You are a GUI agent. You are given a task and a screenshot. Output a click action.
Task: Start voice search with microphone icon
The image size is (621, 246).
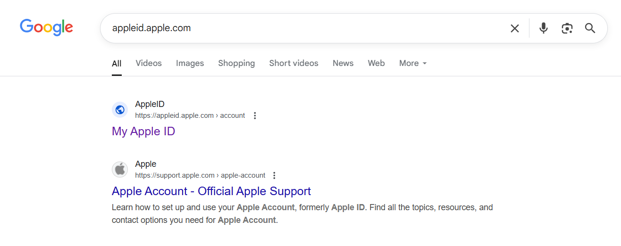tap(544, 28)
